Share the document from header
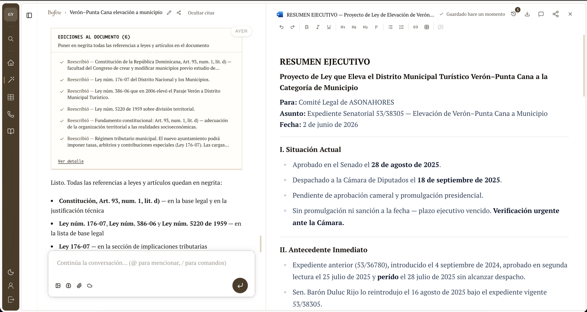 (556, 14)
